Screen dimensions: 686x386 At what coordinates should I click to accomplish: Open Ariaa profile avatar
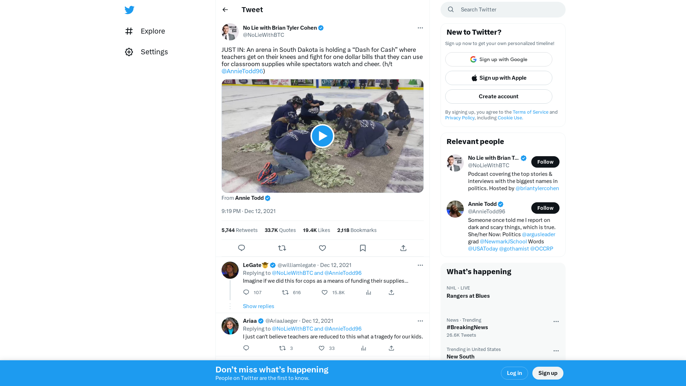[230, 326]
